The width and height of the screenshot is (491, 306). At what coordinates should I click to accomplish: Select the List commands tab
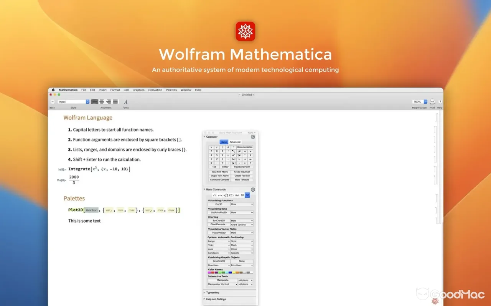pyautogui.click(x=237, y=195)
